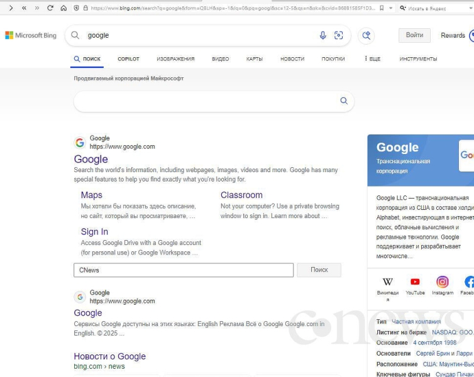Open visual search camera icon
Image resolution: width=474 pixels, height=377 pixels.
click(339, 35)
